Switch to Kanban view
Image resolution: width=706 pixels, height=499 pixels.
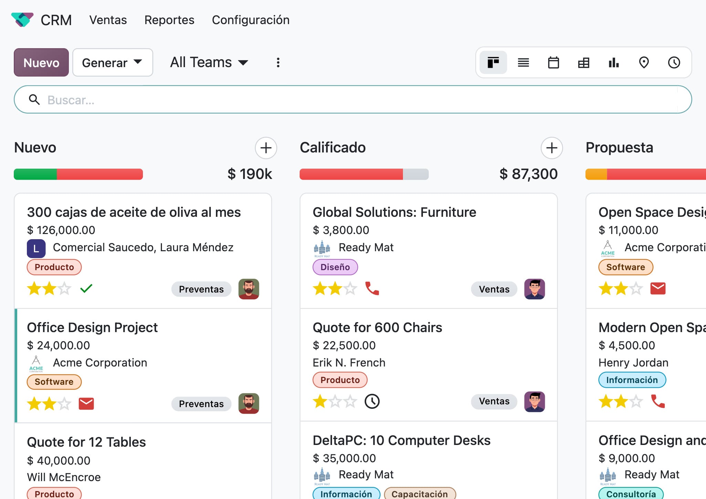[493, 63]
